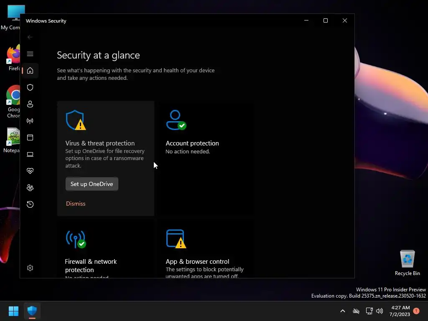
Task: Open the network status tray icon
Action: [x=369, y=311]
